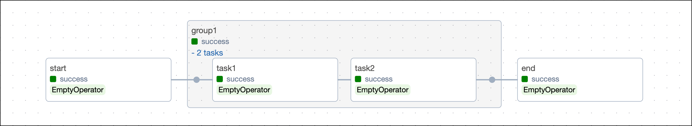Click task2's green status indicator square
The image size is (692, 126).
click(x=358, y=79)
